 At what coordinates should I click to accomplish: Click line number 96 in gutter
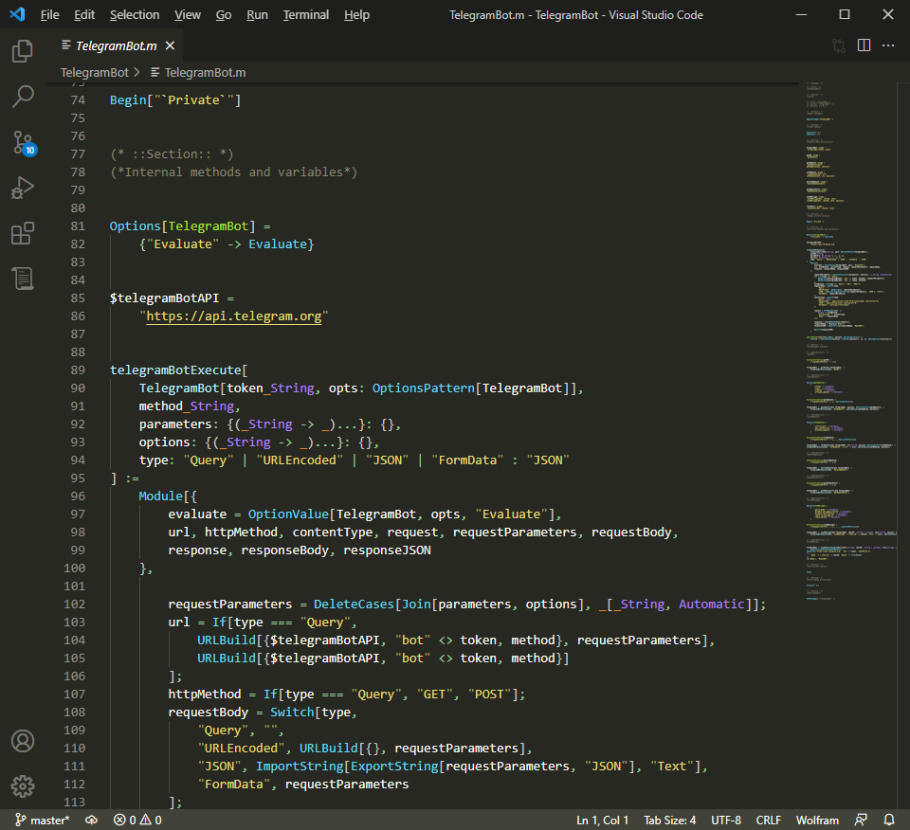click(x=78, y=496)
